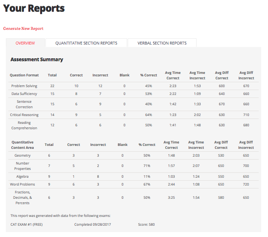The image size is (268, 237).
Task: Click the Word Problems row label
Action: coord(22,184)
